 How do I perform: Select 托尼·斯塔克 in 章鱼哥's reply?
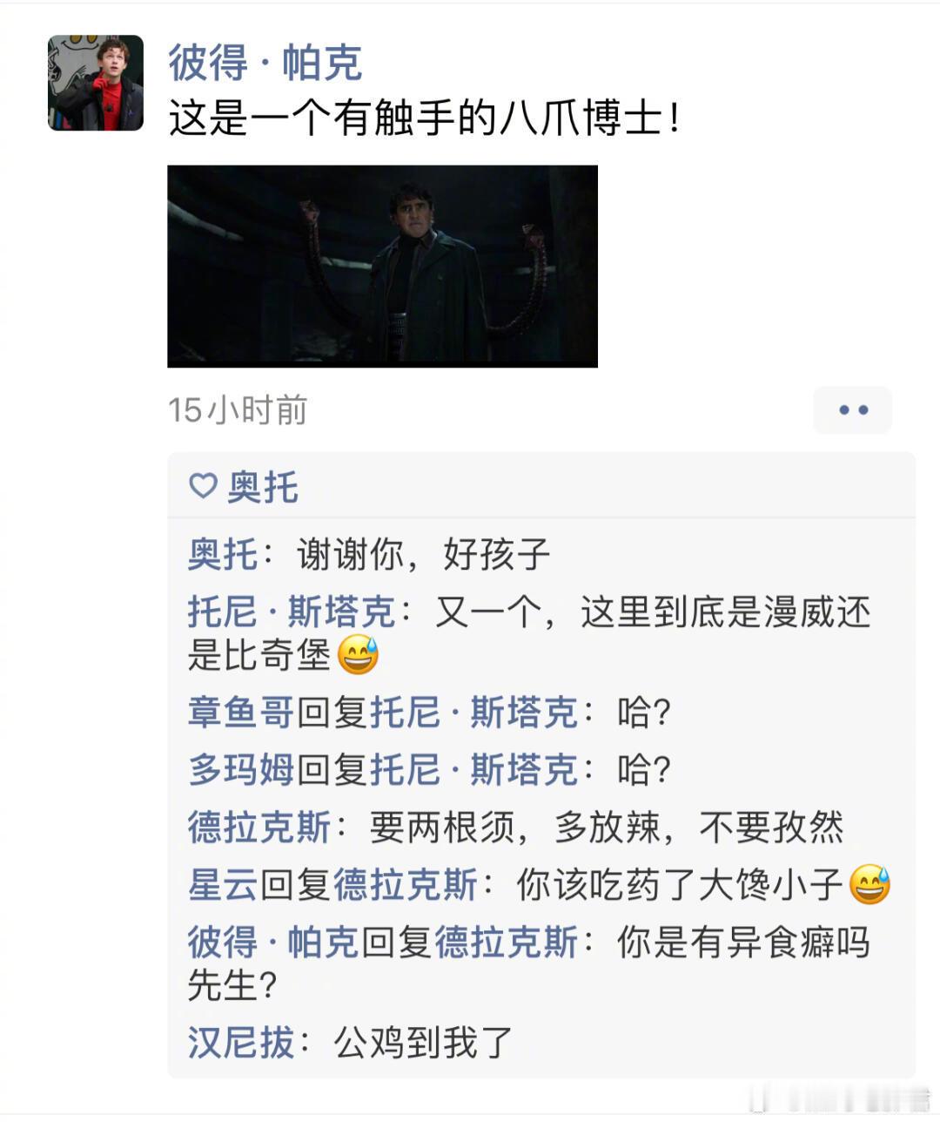click(x=474, y=713)
